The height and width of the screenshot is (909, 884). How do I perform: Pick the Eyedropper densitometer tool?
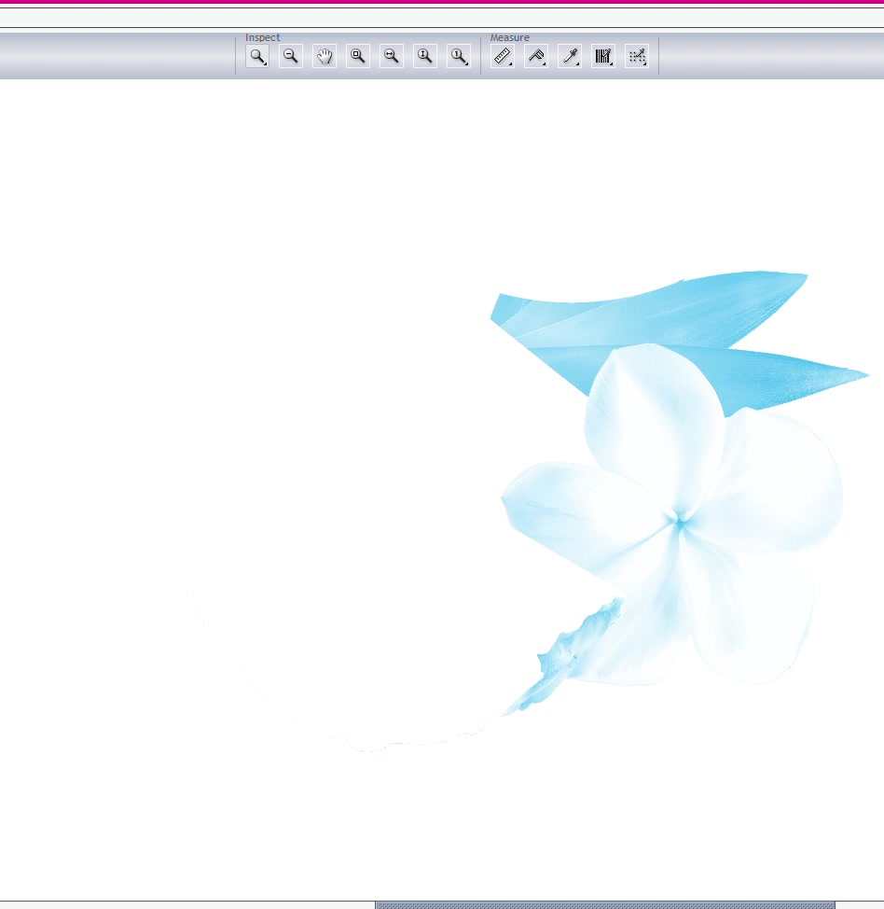(x=570, y=57)
